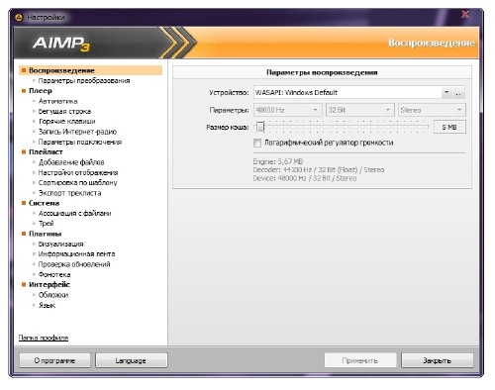Click the Language button
The height and width of the screenshot is (390, 495).
click(132, 360)
